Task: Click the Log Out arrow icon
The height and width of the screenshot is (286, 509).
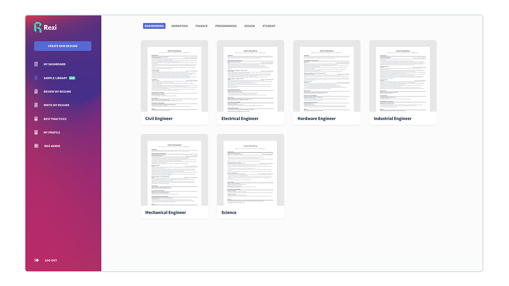Action: point(37,261)
